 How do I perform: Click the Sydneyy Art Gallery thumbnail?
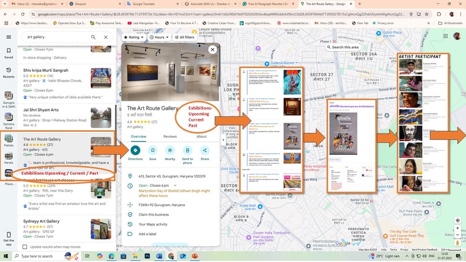[x=101, y=229]
